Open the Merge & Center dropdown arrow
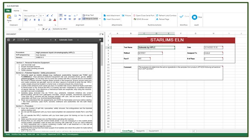The height and width of the screenshot is (140, 251). pyautogui.click(x=100, y=19)
